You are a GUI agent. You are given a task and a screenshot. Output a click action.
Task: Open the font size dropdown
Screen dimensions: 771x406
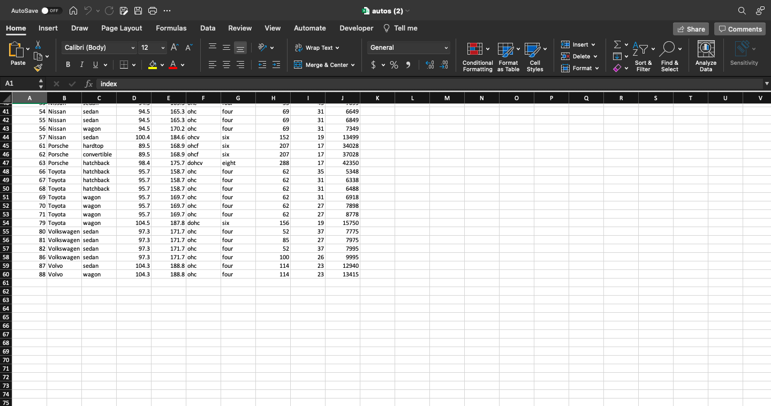point(162,48)
